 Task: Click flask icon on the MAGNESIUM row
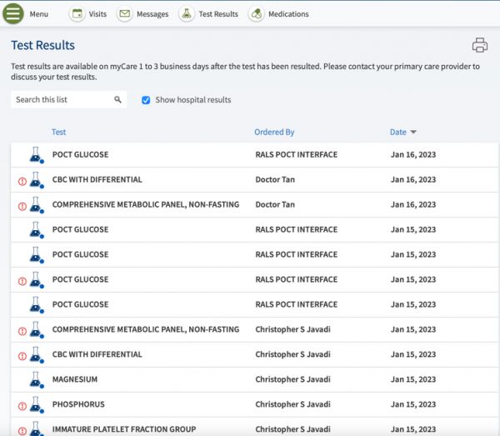click(x=37, y=379)
